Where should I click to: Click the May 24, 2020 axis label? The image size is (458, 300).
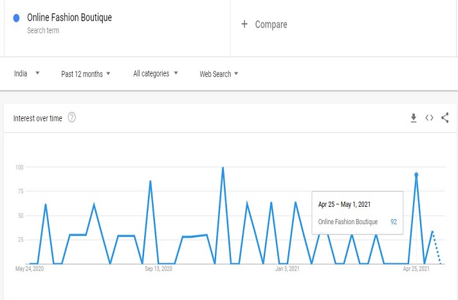29,269
